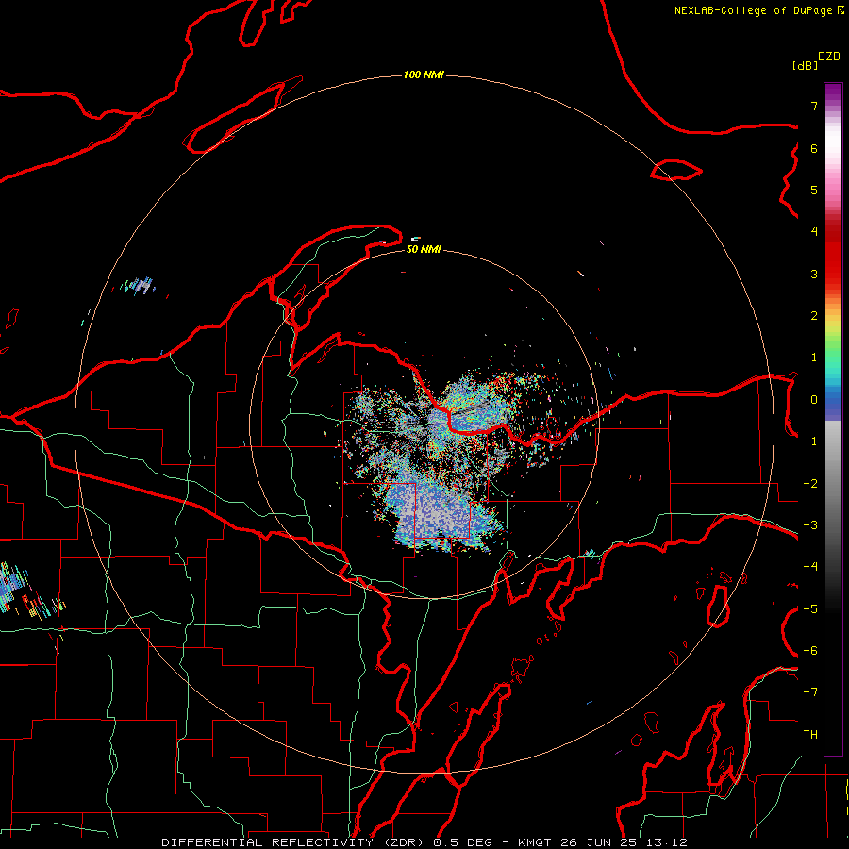This screenshot has height=849, width=849.
Task: Click the -6 value on the dB scale
Action: coord(810,651)
